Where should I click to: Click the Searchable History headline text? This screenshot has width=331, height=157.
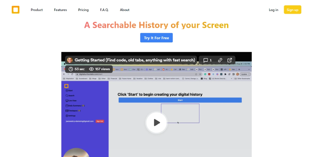156,25
